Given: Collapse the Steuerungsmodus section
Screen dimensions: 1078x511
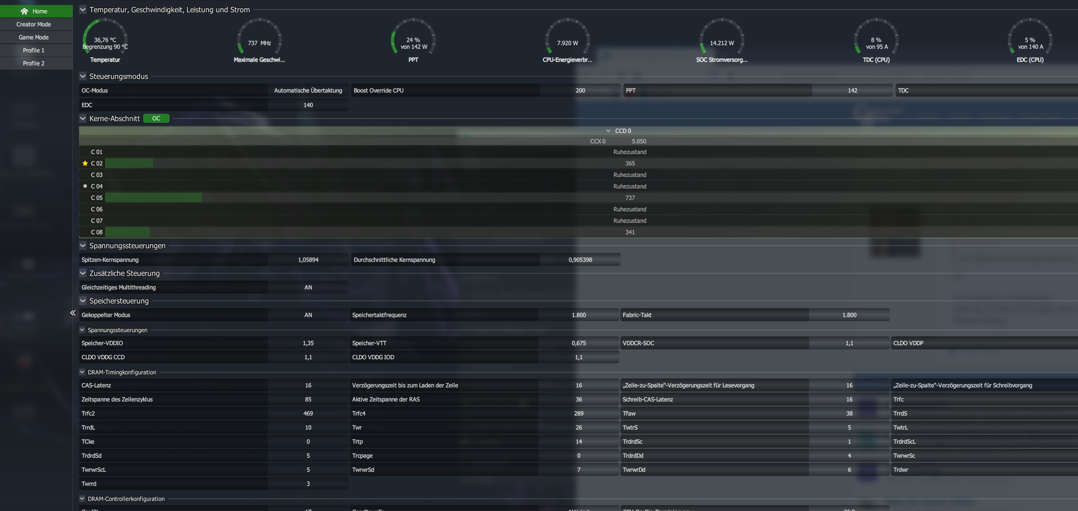Looking at the screenshot, I should tap(83, 76).
